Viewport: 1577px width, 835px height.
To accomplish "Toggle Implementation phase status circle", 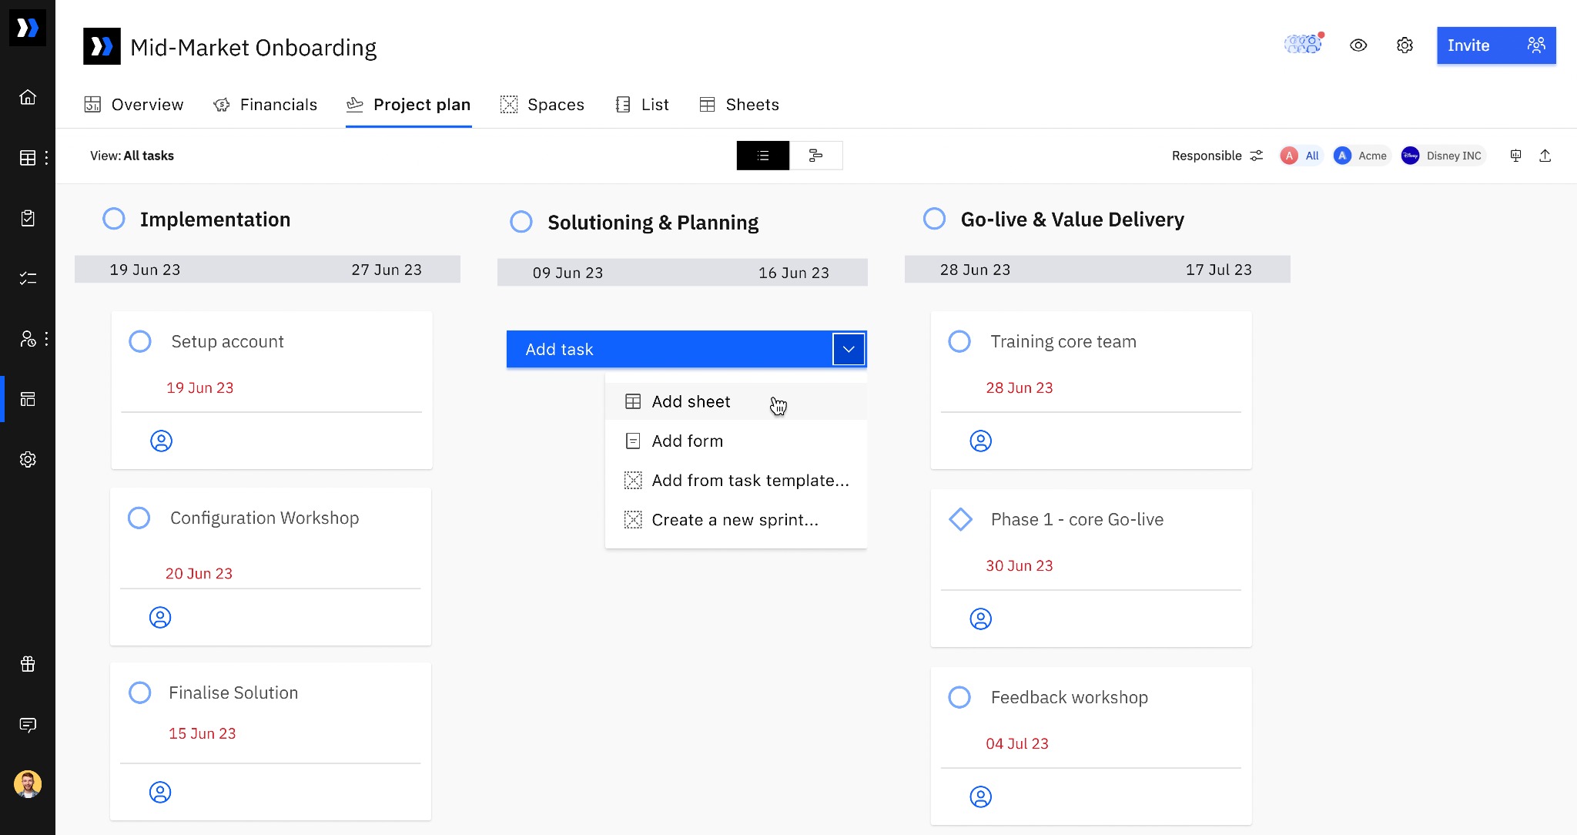I will coord(114,219).
